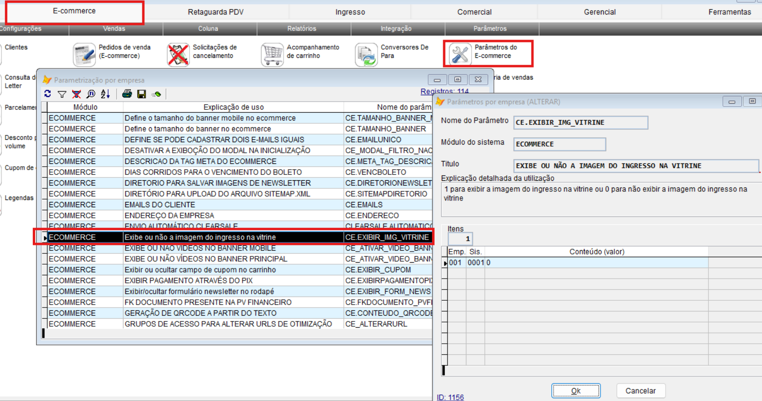The image size is (762, 401).
Task: Click the Conteúdo (valor) cell for Emp. 001
Action: click(596, 263)
